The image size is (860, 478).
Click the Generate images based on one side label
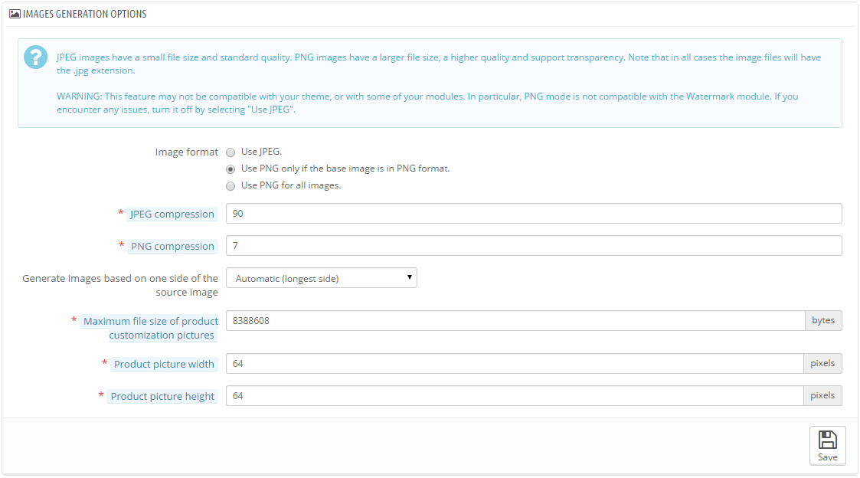click(120, 286)
